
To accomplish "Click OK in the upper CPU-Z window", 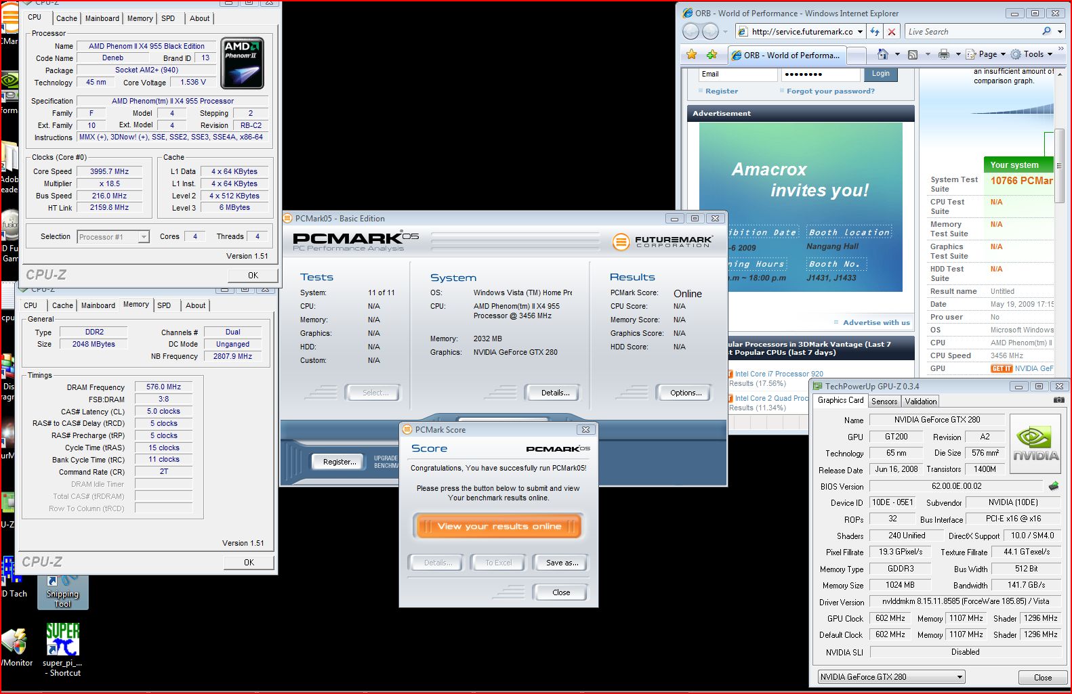I will pos(253,276).
